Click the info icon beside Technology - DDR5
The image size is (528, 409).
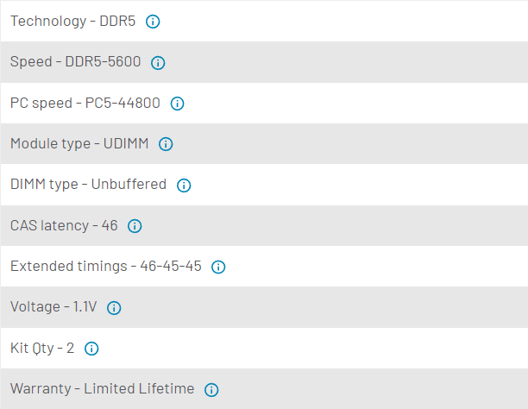tap(153, 22)
